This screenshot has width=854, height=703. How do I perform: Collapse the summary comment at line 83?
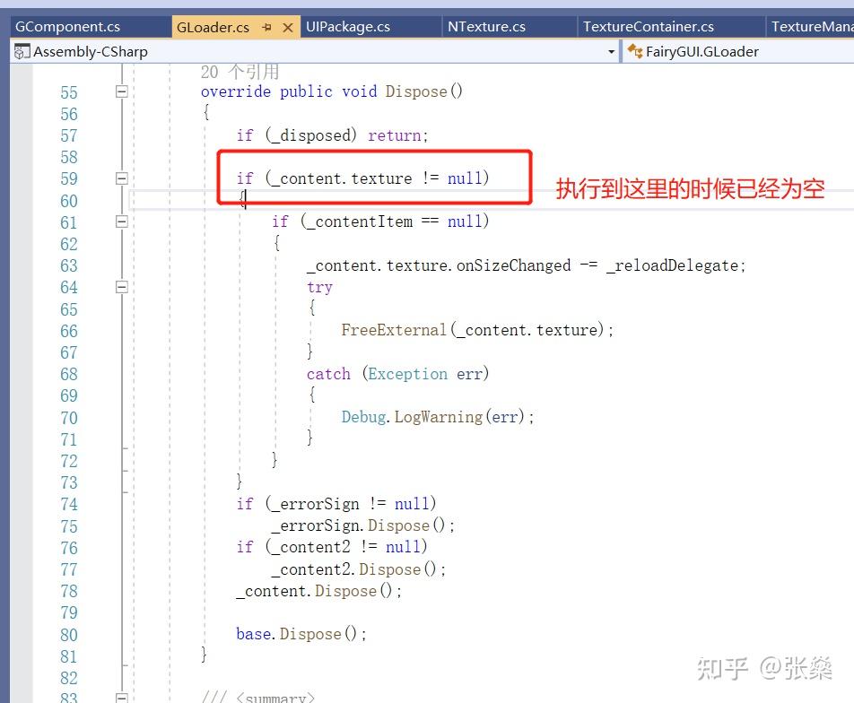122,698
